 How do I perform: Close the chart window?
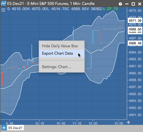click(139, 4)
